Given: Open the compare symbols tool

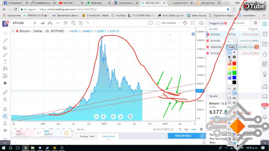Looking at the screenshot, I should coord(50,23).
